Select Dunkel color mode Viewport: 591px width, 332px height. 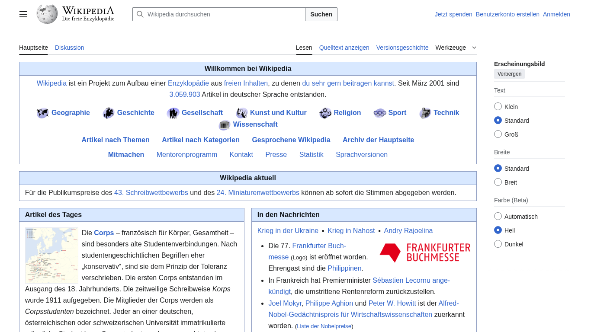[498, 244]
